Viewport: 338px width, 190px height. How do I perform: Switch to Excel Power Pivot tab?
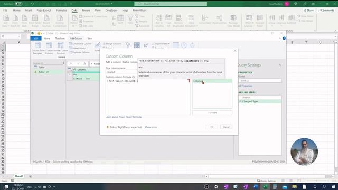(139, 11)
